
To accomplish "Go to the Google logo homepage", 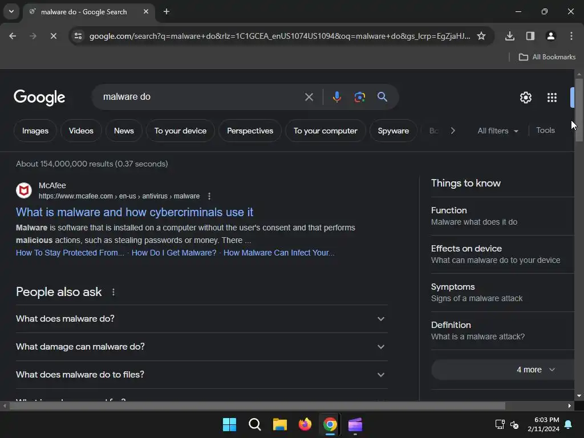I will click(x=39, y=98).
